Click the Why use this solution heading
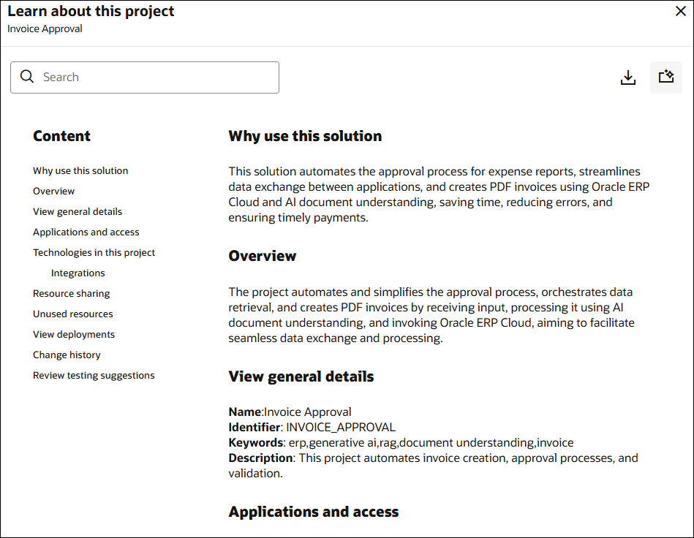Screen dimensions: 694x538 (x=305, y=136)
